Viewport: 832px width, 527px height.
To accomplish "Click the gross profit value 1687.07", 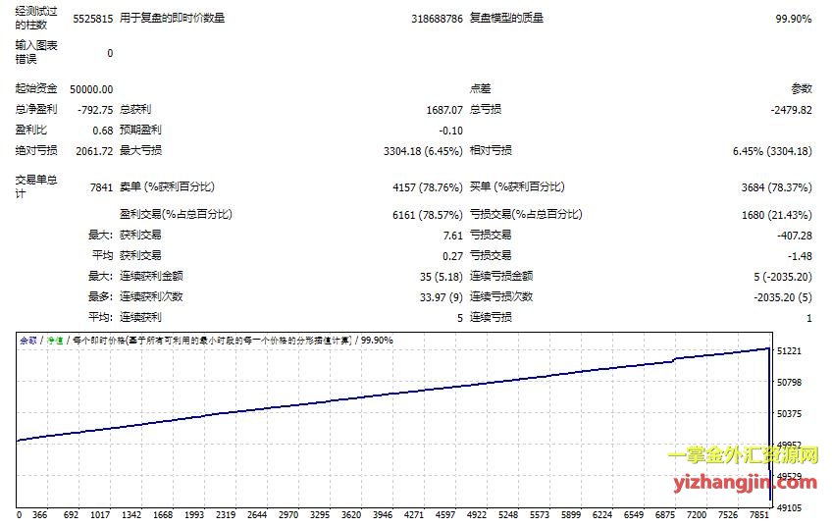I will 444,110.
